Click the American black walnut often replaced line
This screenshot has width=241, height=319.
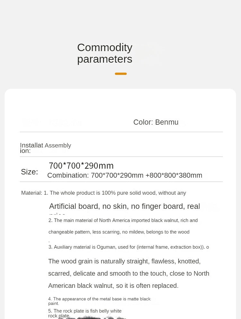pyautogui.click(x=113, y=286)
